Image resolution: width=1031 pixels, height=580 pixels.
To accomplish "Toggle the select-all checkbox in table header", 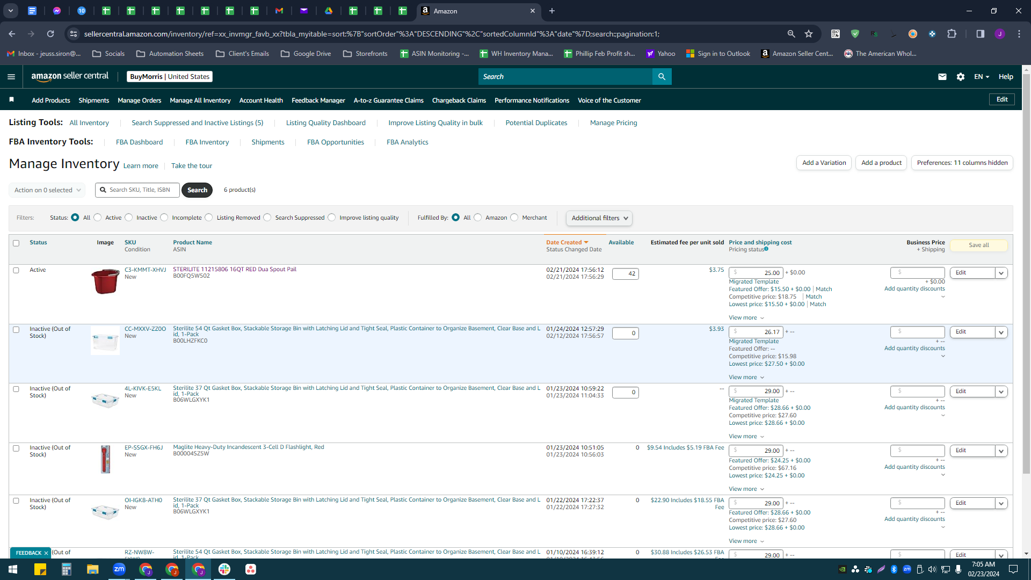I will pos(16,243).
